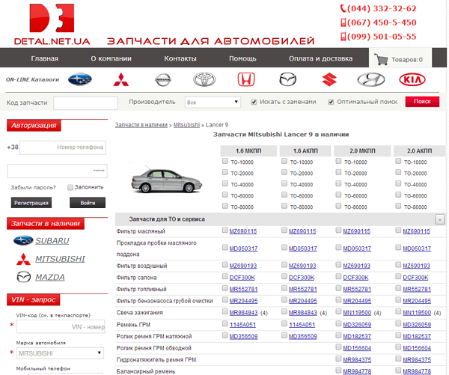The width and height of the screenshot is (449, 375).
Task: Select the '2.0 АКПП' column header
Action: click(x=419, y=150)
